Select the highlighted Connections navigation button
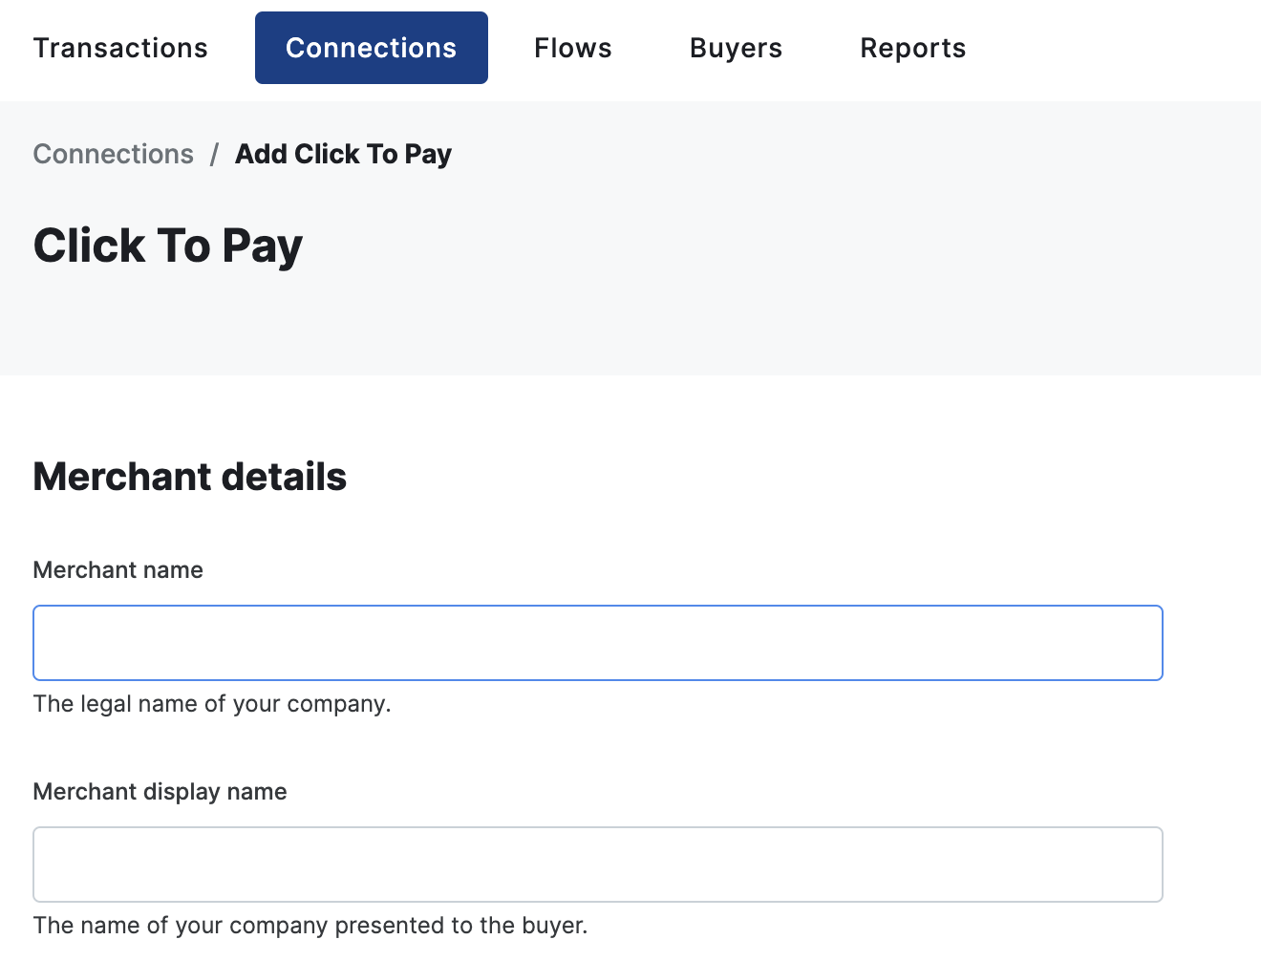The height and width of the screenshot is (961, 1261). coord(371,47)
